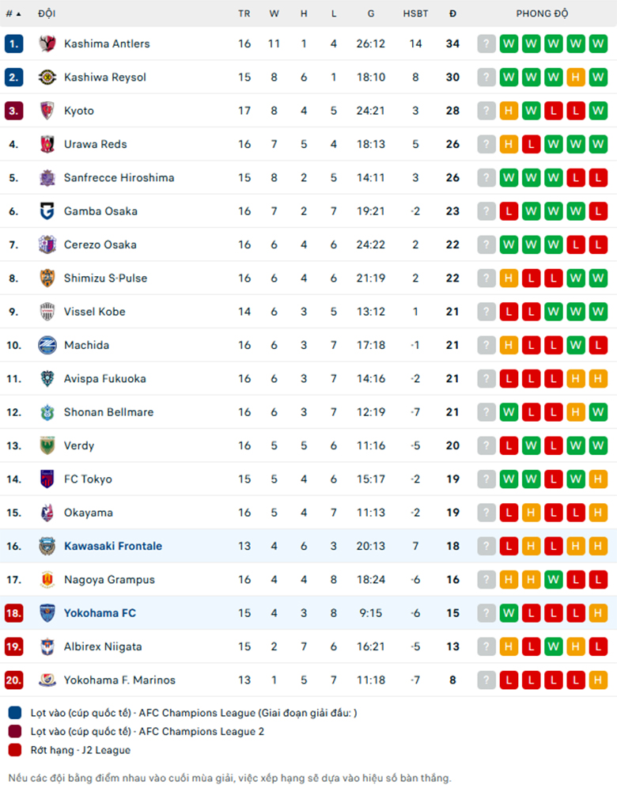Sort standings by the Đ points column
Image resolution: width=617 pixels, height=788 pixels.
[452, 13]
